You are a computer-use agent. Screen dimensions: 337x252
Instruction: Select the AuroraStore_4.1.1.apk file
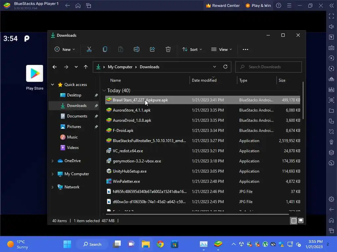coord(202,110)
